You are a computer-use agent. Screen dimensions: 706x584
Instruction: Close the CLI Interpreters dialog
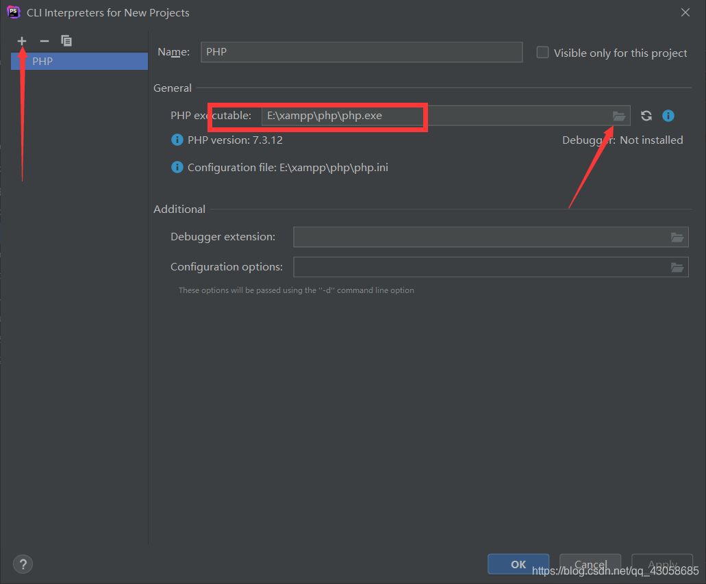(685, 12)
